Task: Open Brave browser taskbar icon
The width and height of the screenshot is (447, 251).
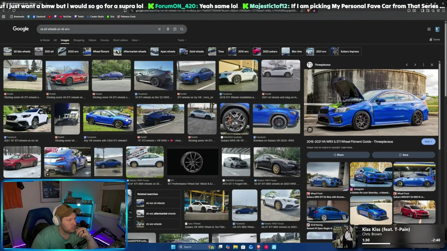Action: 258,247
